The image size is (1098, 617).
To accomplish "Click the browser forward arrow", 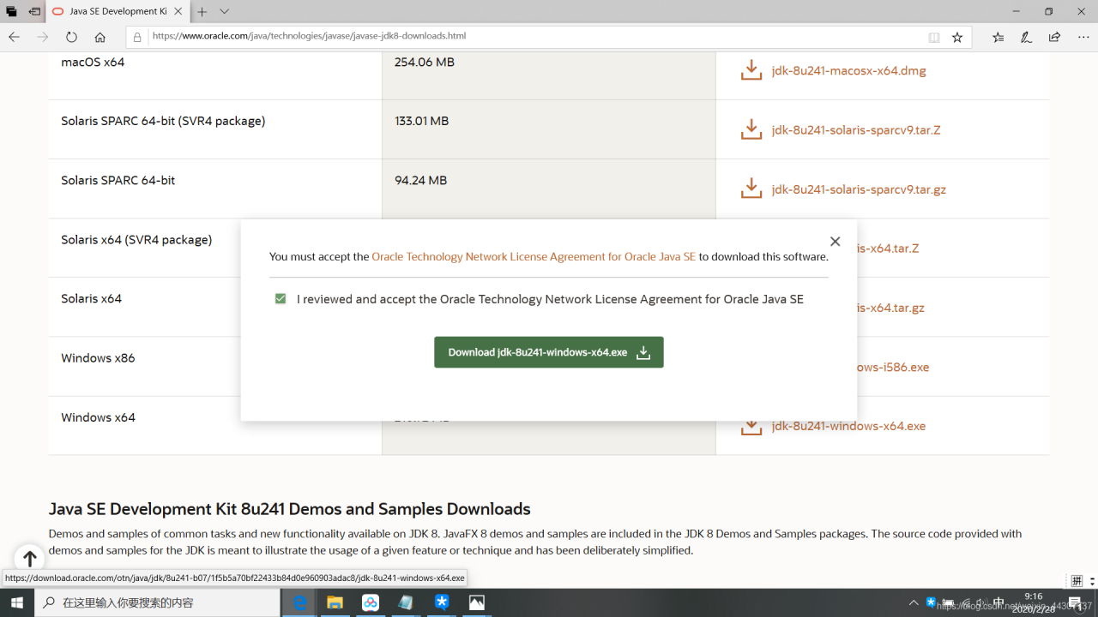I will [43, 37].
